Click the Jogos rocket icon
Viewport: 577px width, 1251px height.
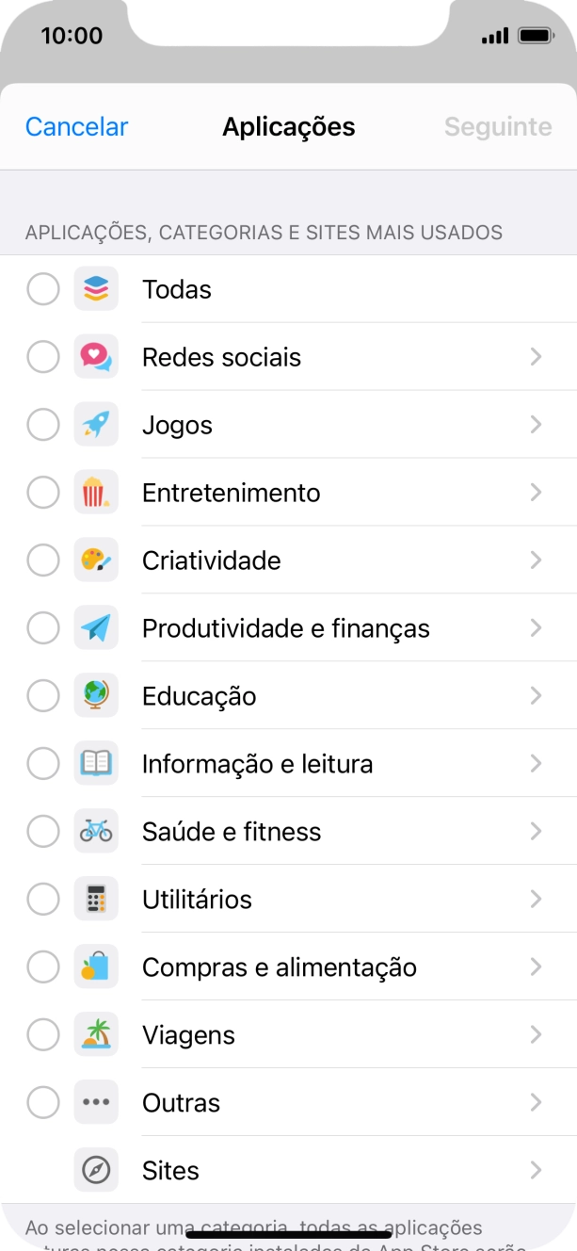click(96, 425)
